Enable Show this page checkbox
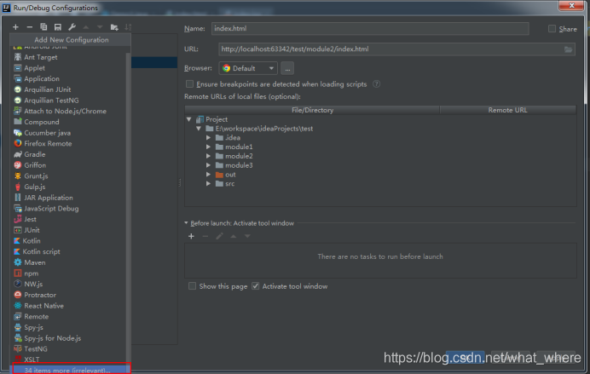This screenshot has width=590, height=374. 193,286
